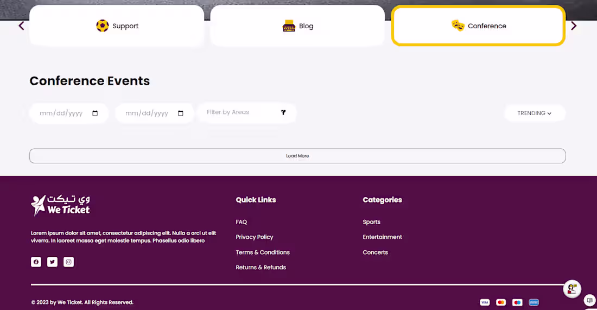Click the previous carousel arrow
Screen dimensions: 597x310
21,26
